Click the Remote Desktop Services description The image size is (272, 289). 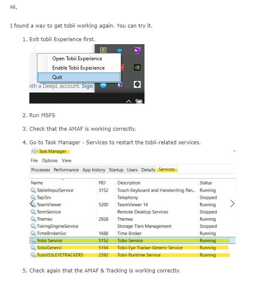143,212
